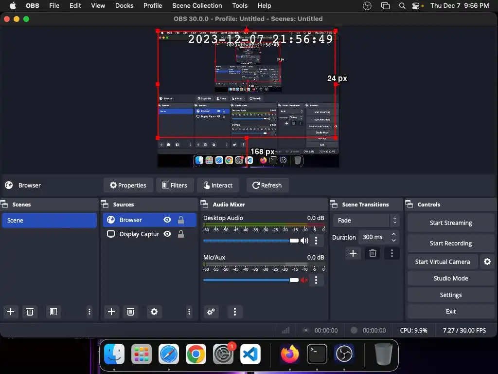Select the Browser source row

click(149, 220)
